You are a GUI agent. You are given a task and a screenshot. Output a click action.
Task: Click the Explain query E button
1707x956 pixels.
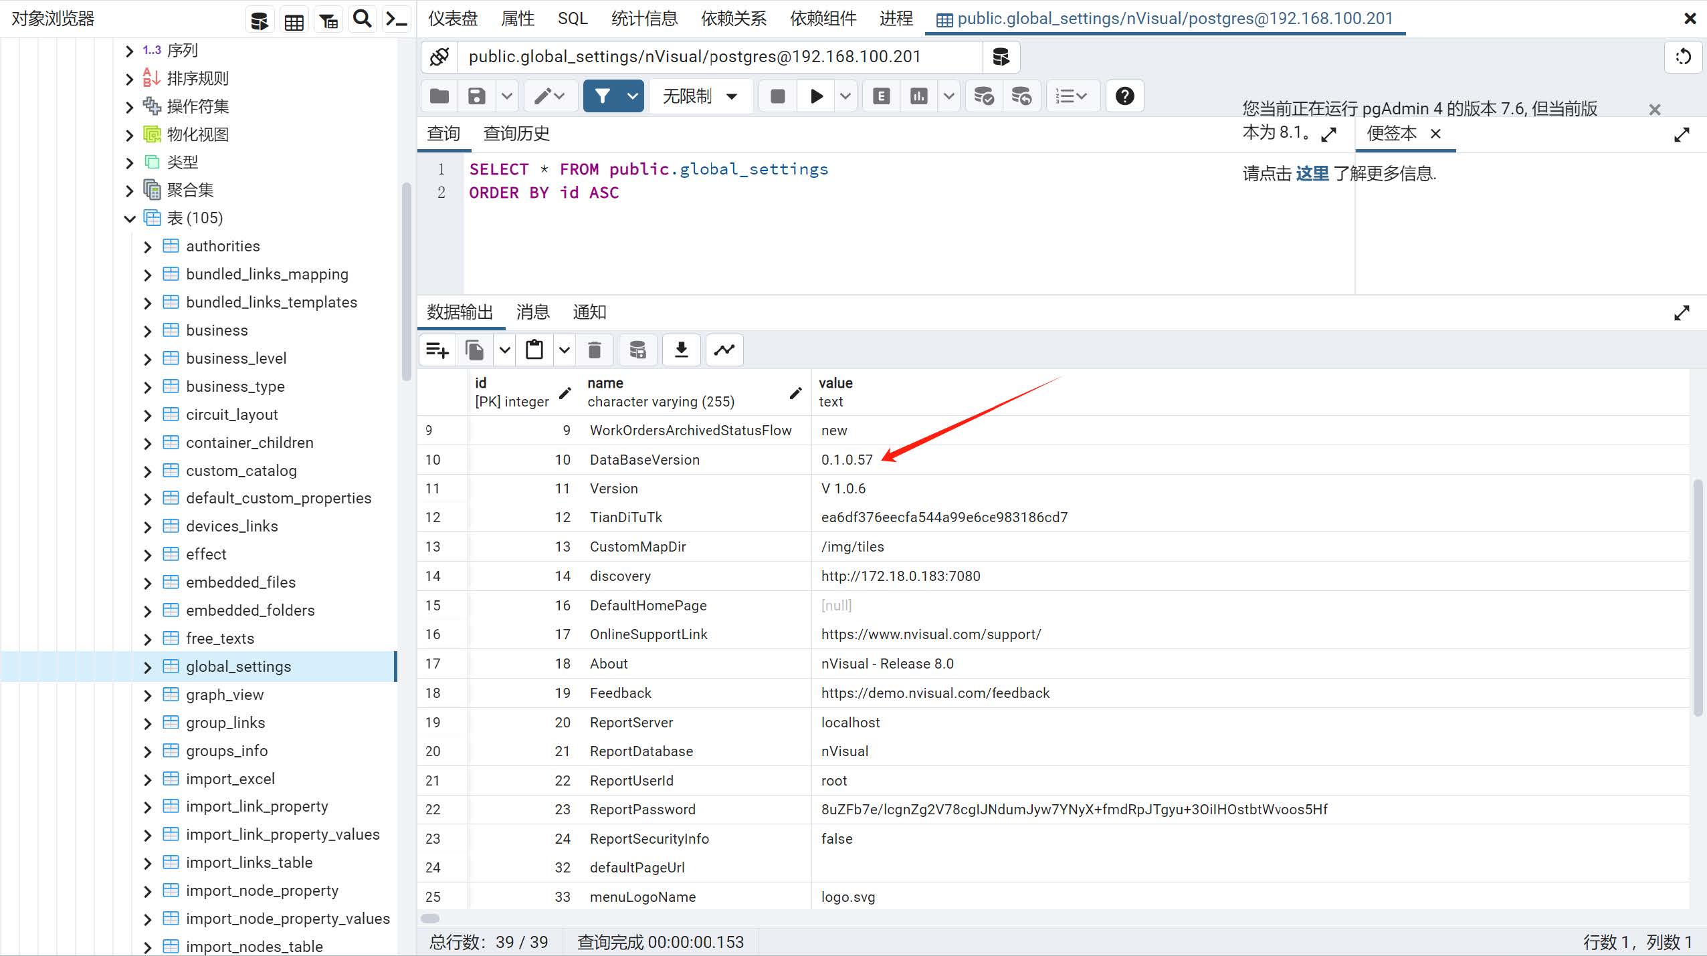pyautogui.click(x=882, y=96)
